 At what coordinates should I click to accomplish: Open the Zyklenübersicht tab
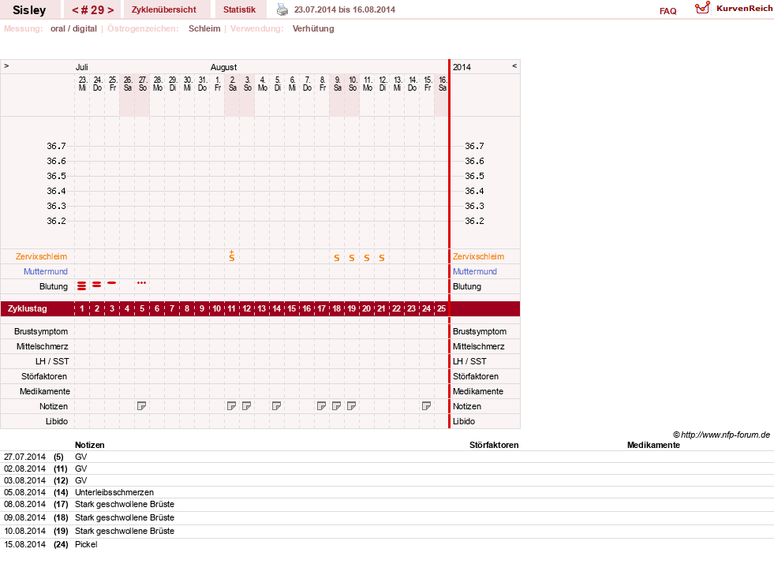point(164,9)
